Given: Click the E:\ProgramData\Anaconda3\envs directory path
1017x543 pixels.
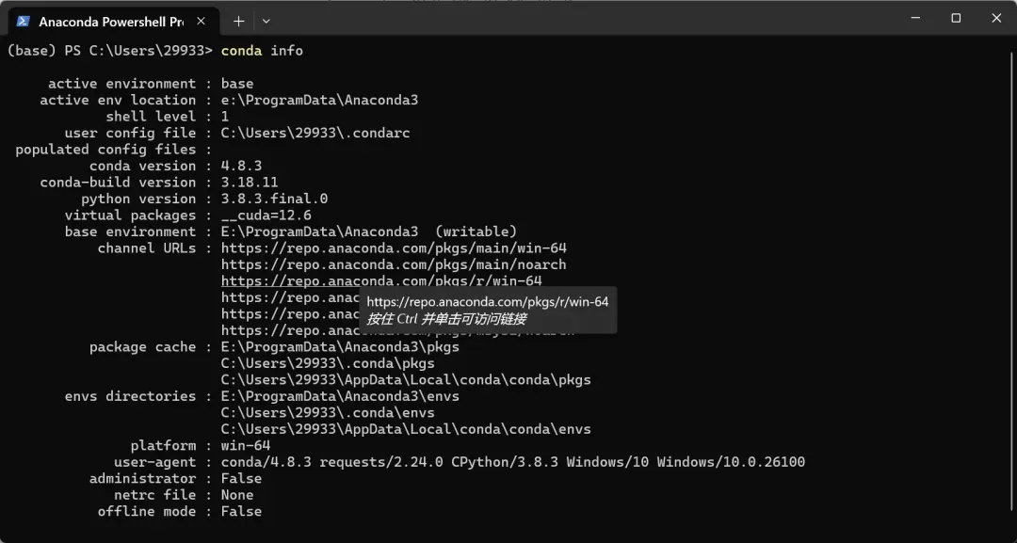Looking at the screenshot, I should pos(340,396).
